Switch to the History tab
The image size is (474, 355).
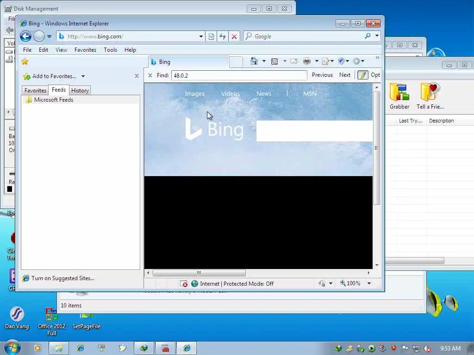click(80, 91)
